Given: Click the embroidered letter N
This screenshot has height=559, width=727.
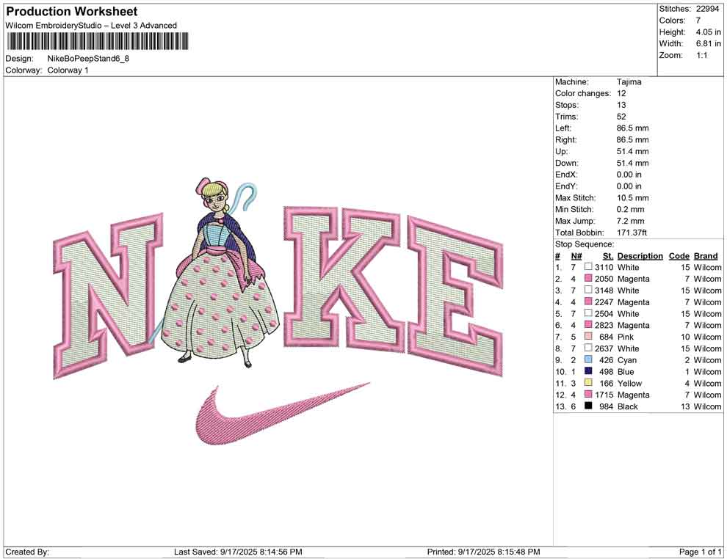Looking at the screenshot, I should pos(108,296).
